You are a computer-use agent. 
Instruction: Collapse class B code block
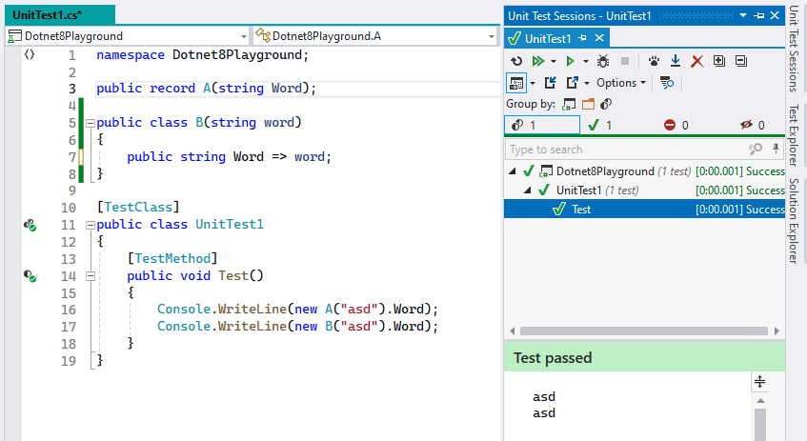point(91,123)
